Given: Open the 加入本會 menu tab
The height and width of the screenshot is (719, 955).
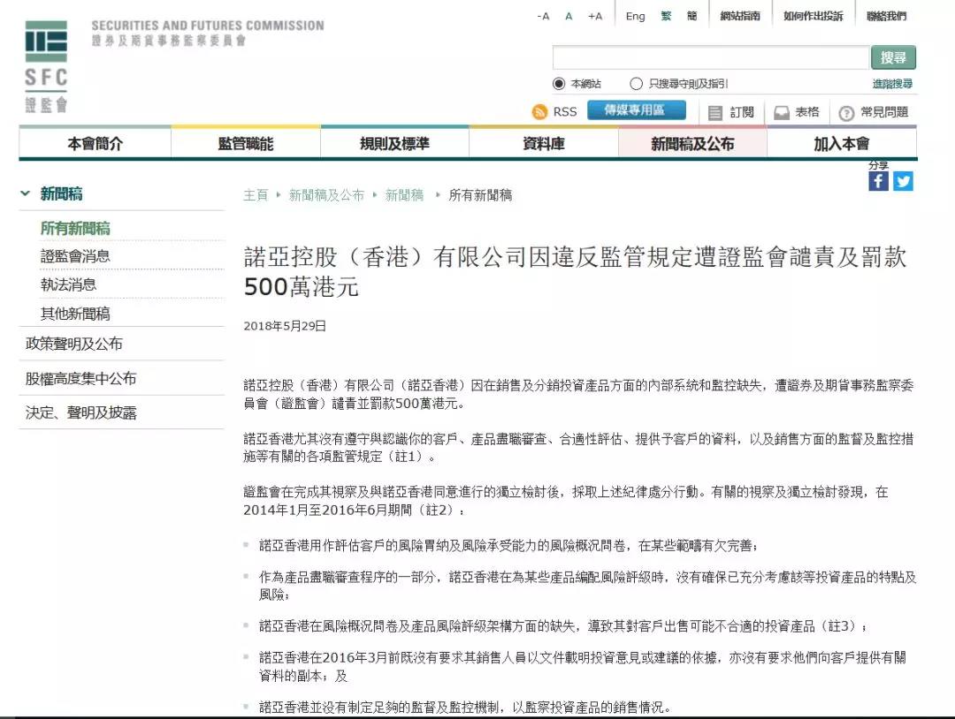Looking at the screenshot, I should (842, 144).
